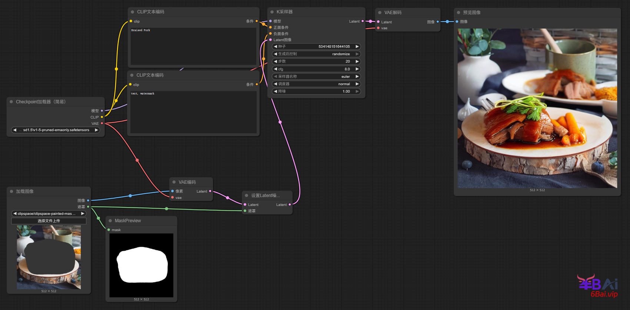
Task: Click the Checkpoint加载器 node's title dot
Action: (x=11, y=102)
